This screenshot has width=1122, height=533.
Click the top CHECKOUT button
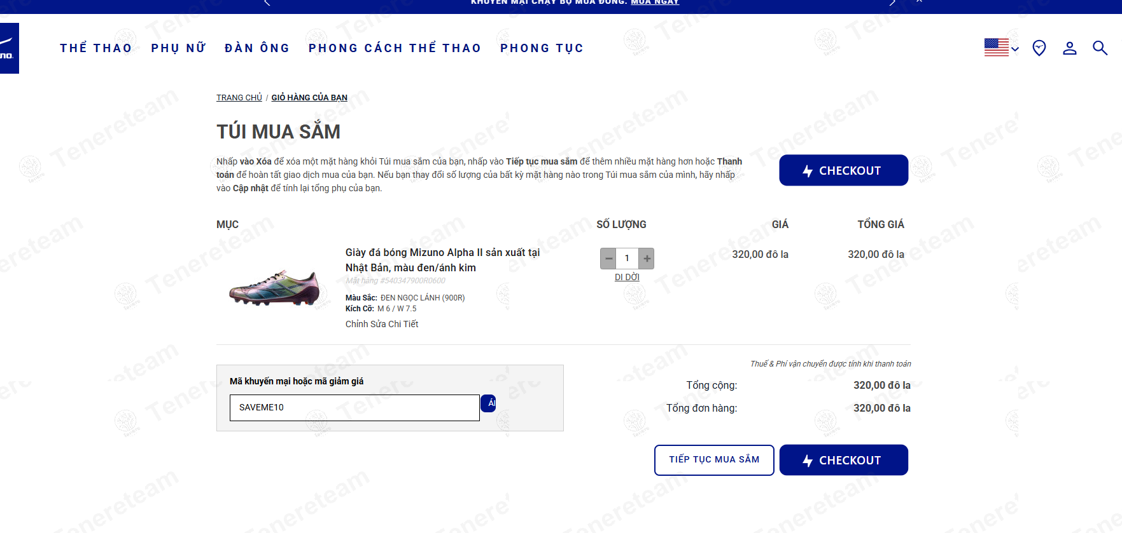(x=844, y=170)
